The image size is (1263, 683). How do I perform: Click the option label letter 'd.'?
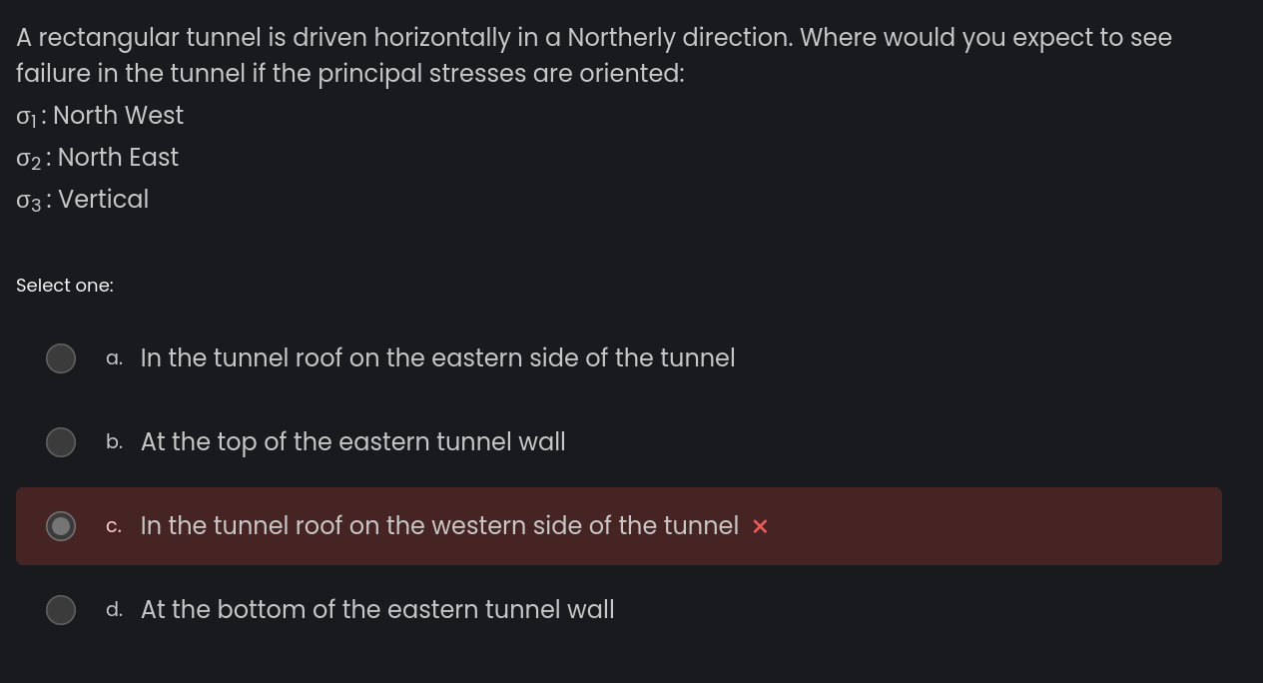(x=114, y=609)
